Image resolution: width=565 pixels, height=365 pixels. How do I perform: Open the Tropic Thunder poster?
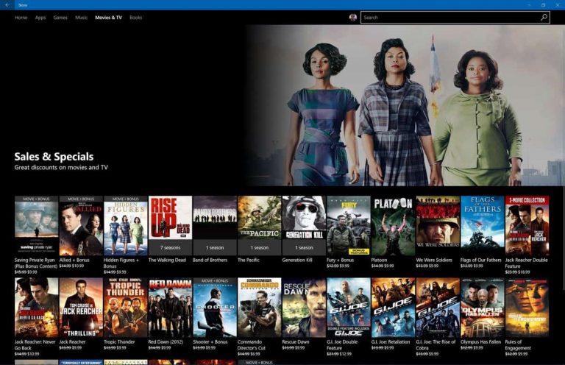[125, 308]
